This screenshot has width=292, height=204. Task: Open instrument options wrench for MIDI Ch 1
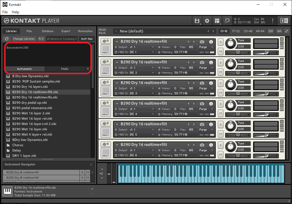click(x=106, y=41)
